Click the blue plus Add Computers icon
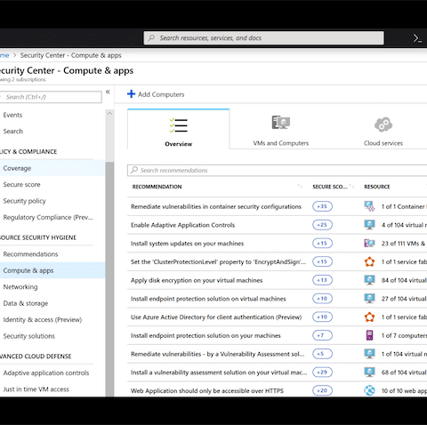 pyautogui.click(x=131, y=94)
